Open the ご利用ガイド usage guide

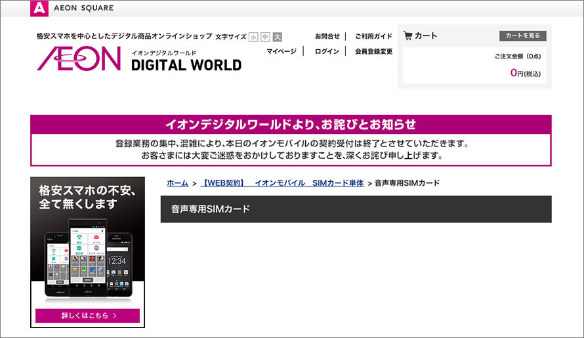373,36
